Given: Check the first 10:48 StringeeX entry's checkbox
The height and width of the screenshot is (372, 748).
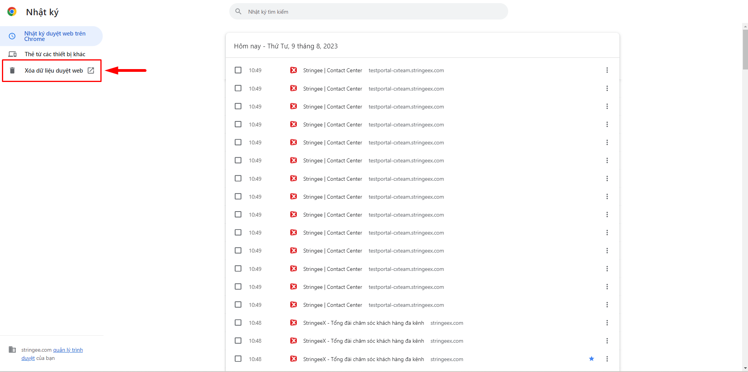Looking at the screenshot, I should (238, 323).
